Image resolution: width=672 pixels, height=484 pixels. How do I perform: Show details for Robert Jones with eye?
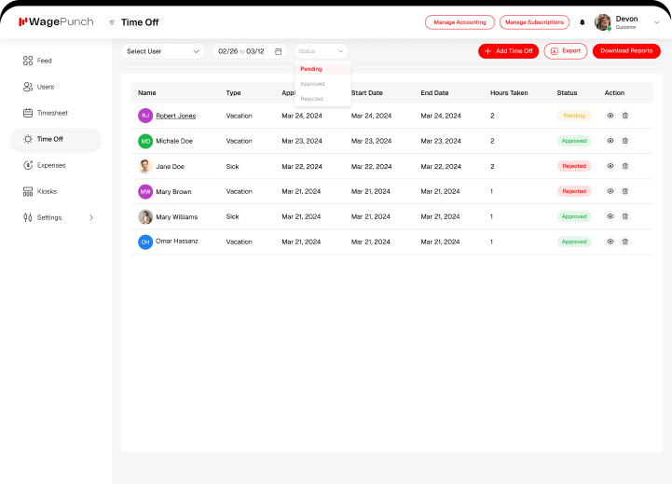pyautogui.click(x=610, y=116)
